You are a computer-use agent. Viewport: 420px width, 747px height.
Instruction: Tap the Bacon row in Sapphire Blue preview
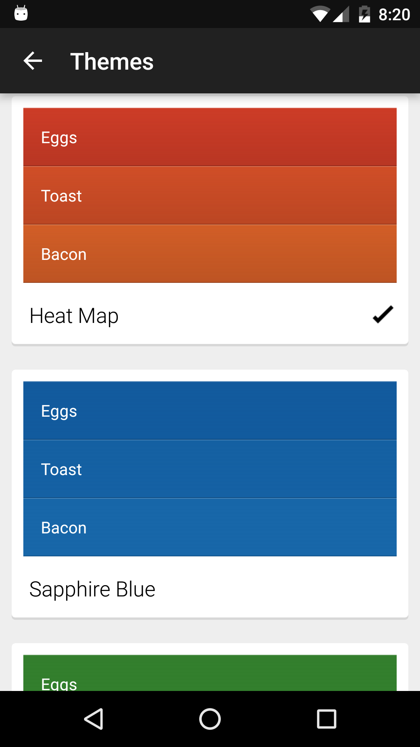click(210, 528)
